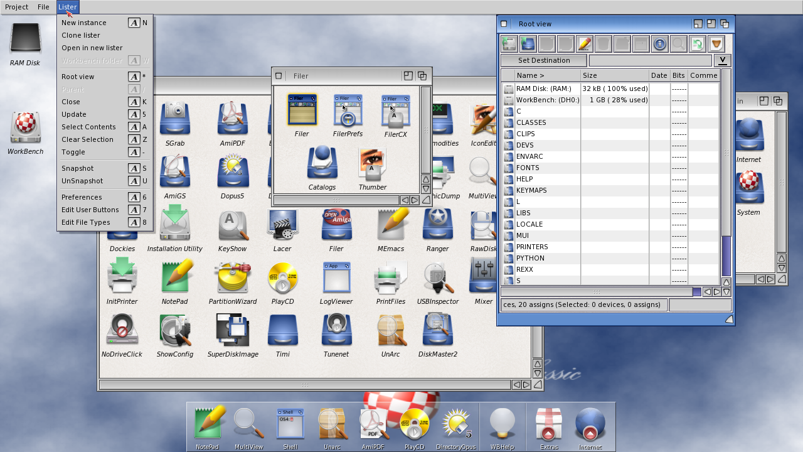Choose Open in new lister
Viewport: 803px width, 452px height.
(105, 48)
